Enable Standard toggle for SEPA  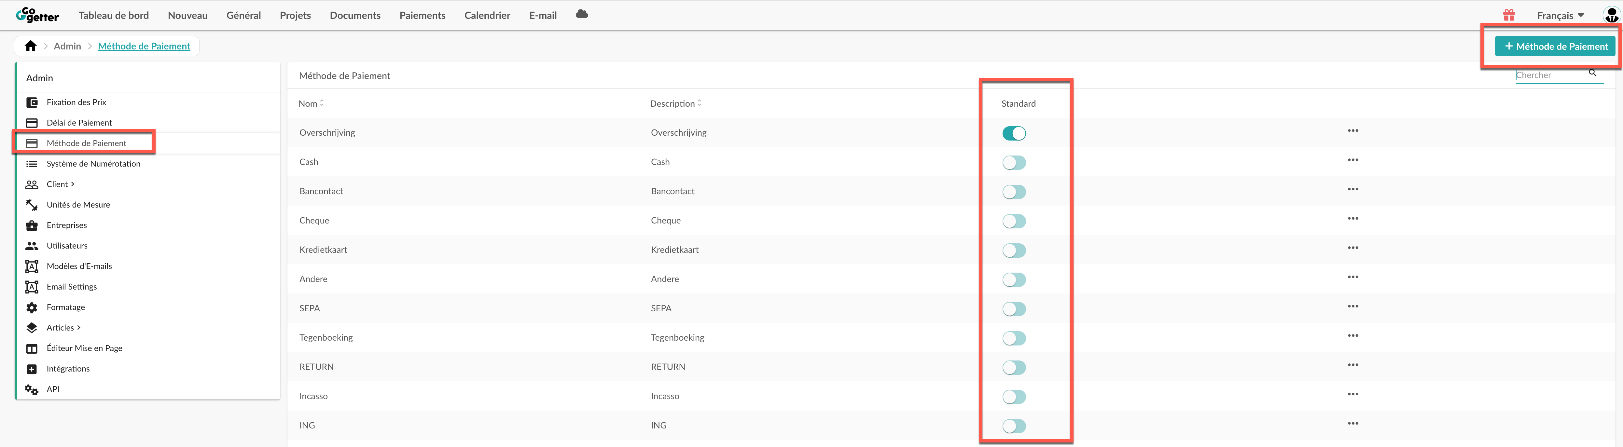pyautogui.click(x=1014, y=309)
